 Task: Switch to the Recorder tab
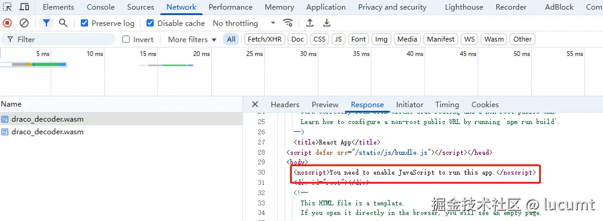pyautogui.click(x=511, y=7)
